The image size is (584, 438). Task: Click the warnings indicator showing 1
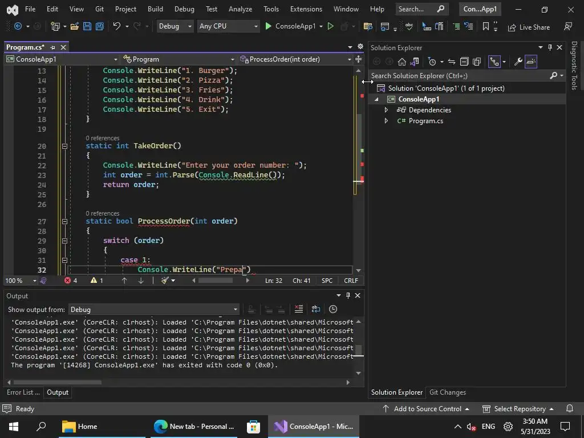pyautogui.click(x=97, y=281)
